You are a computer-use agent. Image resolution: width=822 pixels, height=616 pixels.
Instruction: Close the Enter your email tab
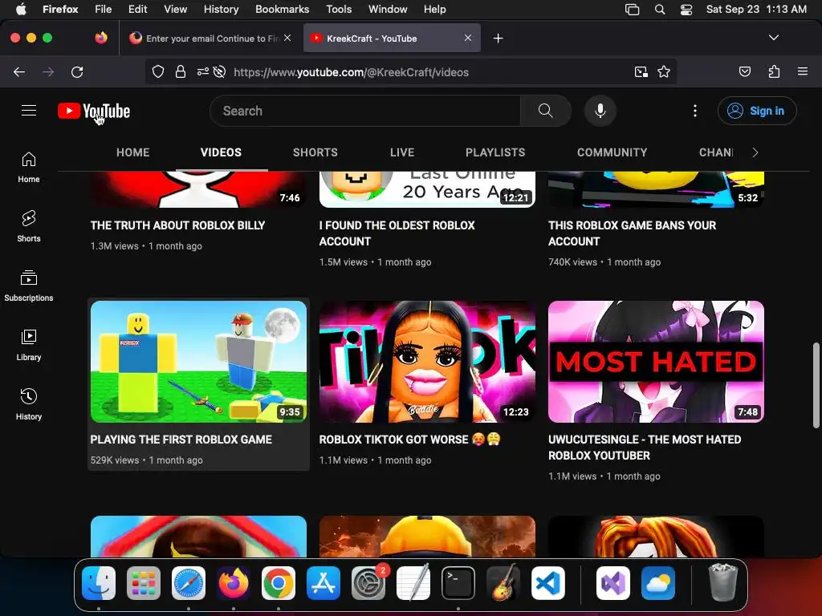click(x=287, y=38)
